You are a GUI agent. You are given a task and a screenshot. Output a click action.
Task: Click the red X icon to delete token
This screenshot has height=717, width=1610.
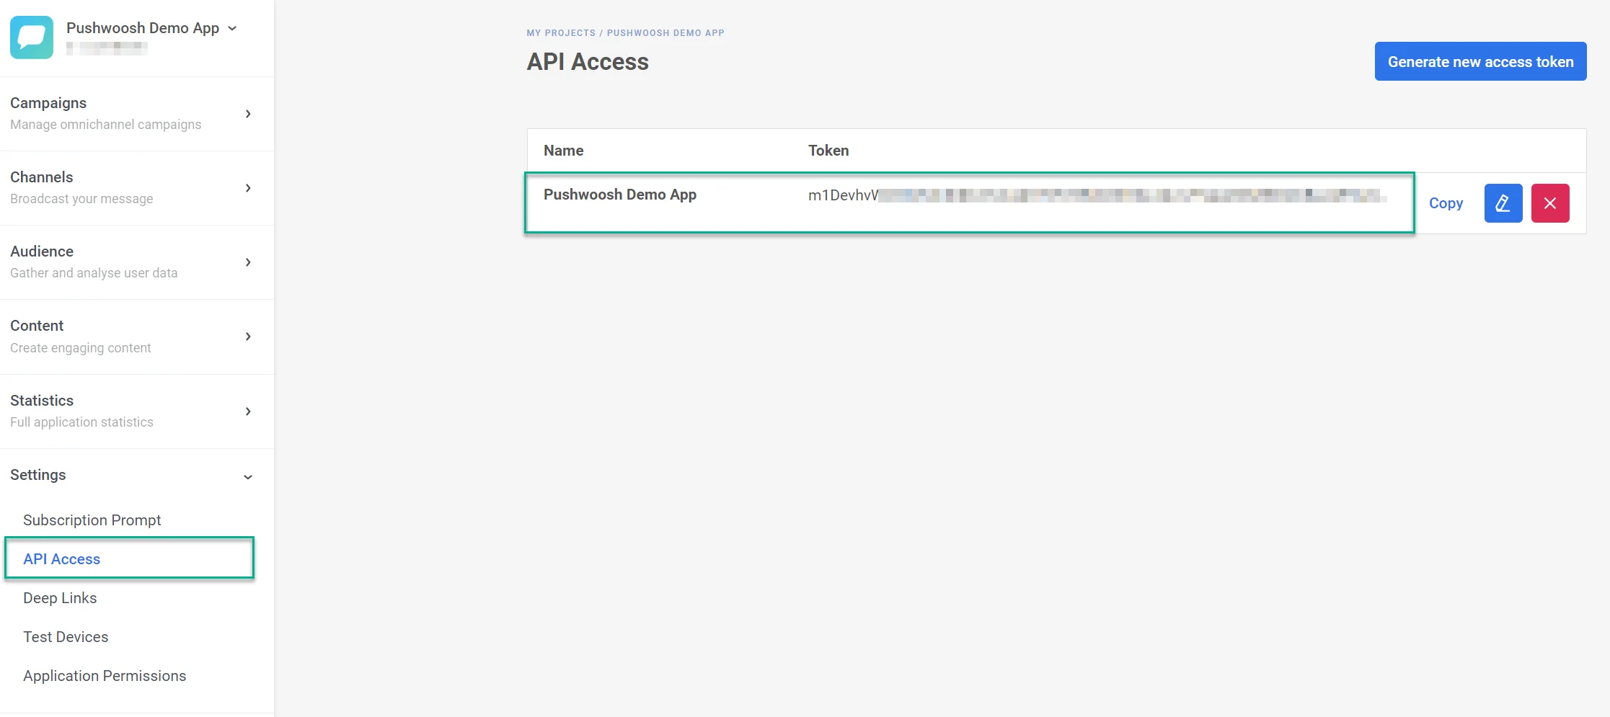pos(1550,202)
